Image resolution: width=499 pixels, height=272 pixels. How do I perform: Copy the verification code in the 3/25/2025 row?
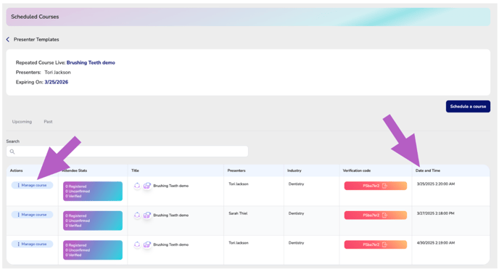tap(384, 186)
